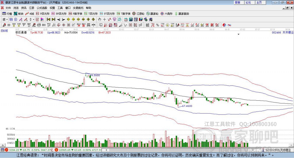
Task: Click the blue infinity loop icon
Action: 229,25
